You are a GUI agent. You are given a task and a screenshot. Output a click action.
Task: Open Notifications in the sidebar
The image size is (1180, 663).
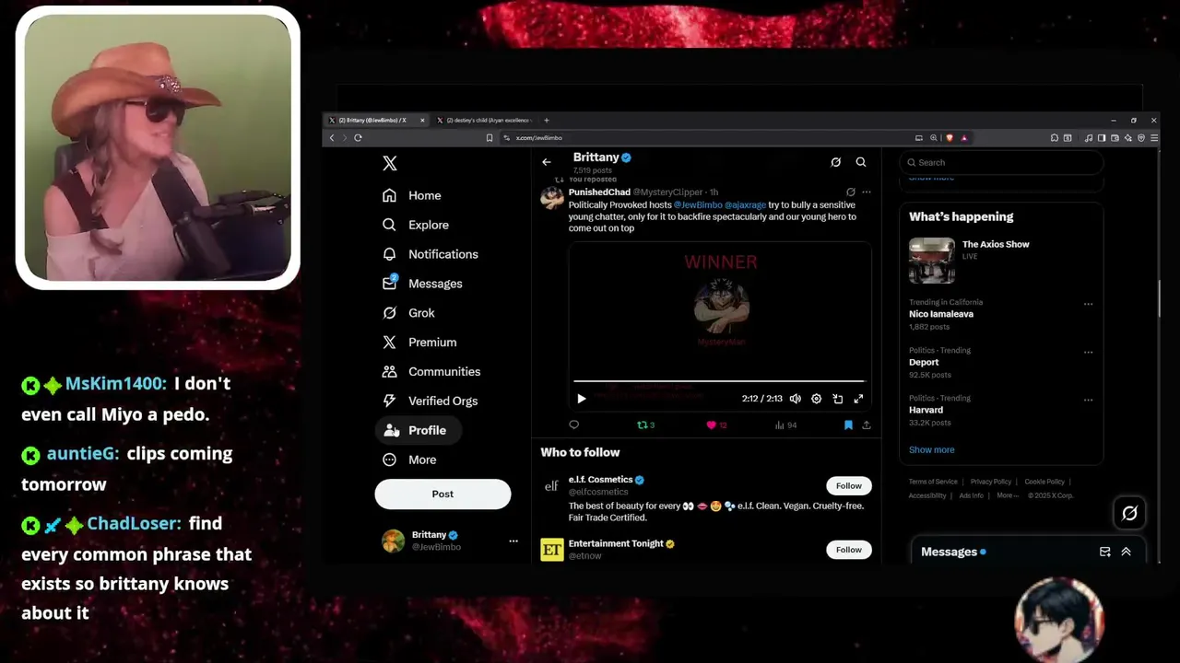click(x=430, y=254)
